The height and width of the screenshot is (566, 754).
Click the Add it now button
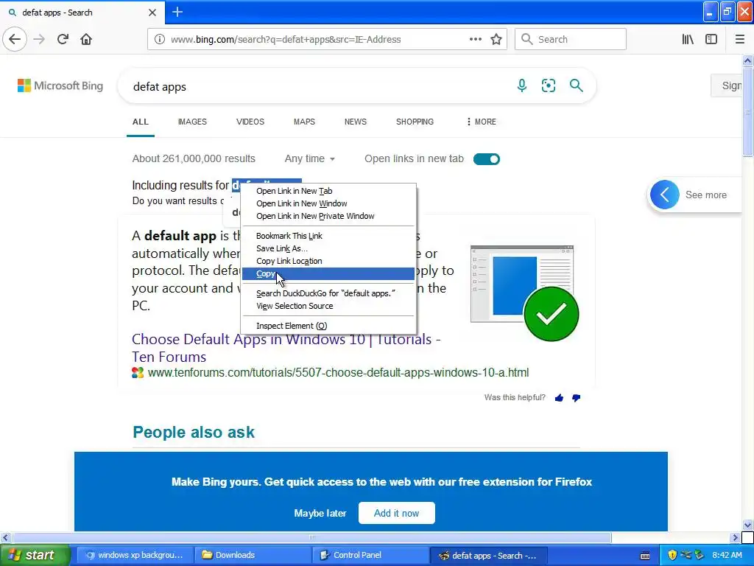click(x=397, y=513)
